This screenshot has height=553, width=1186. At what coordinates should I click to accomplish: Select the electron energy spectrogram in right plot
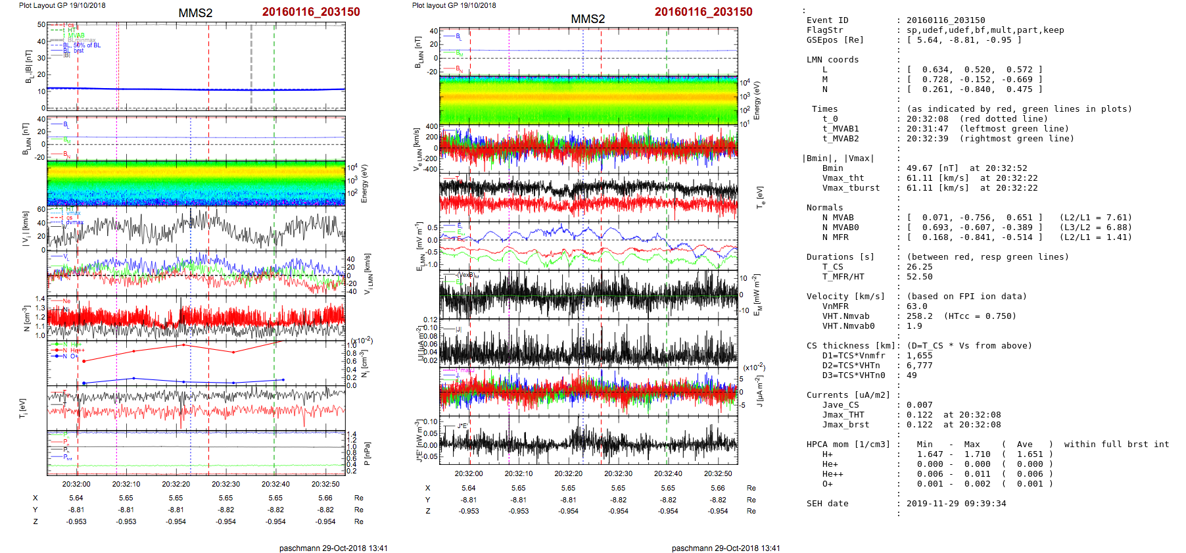coord(588,100)
